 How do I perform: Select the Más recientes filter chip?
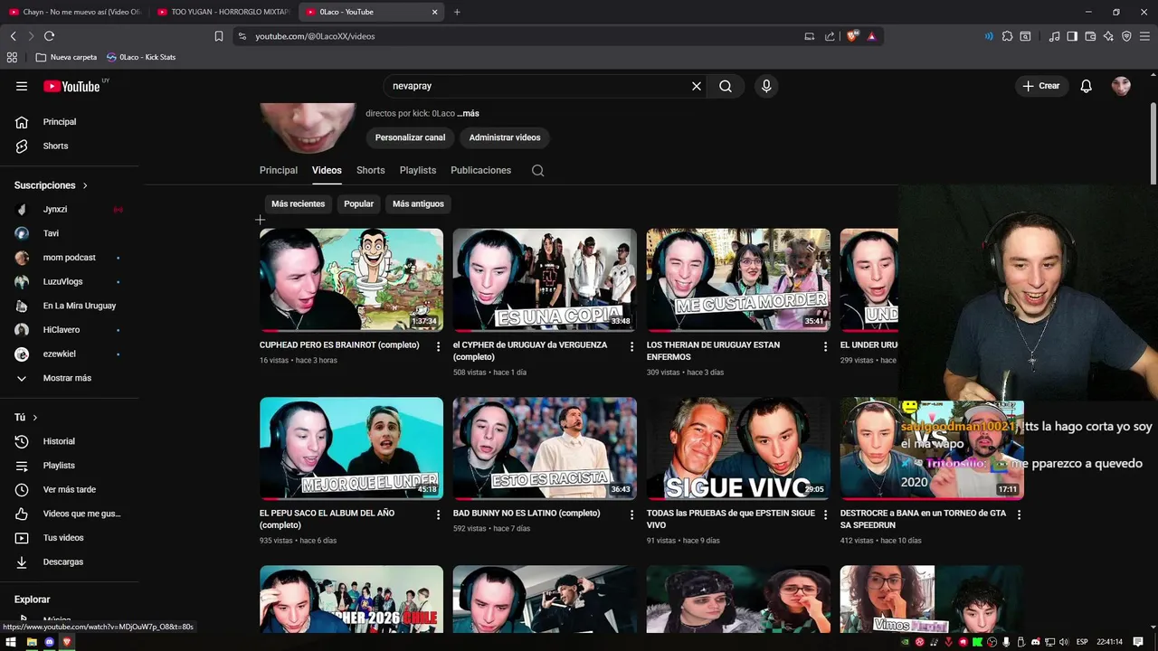298,203
